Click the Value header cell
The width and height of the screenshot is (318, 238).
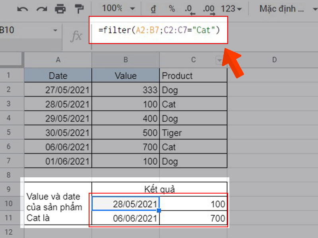point(126,75)
